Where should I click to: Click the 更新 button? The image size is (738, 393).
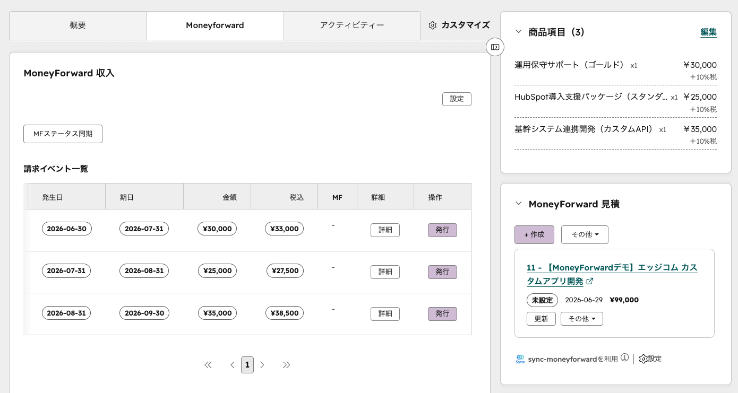point(541,319)
